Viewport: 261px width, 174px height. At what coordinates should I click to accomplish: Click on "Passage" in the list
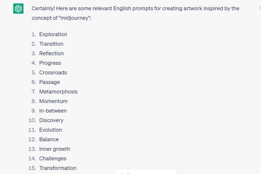point(49,82)
